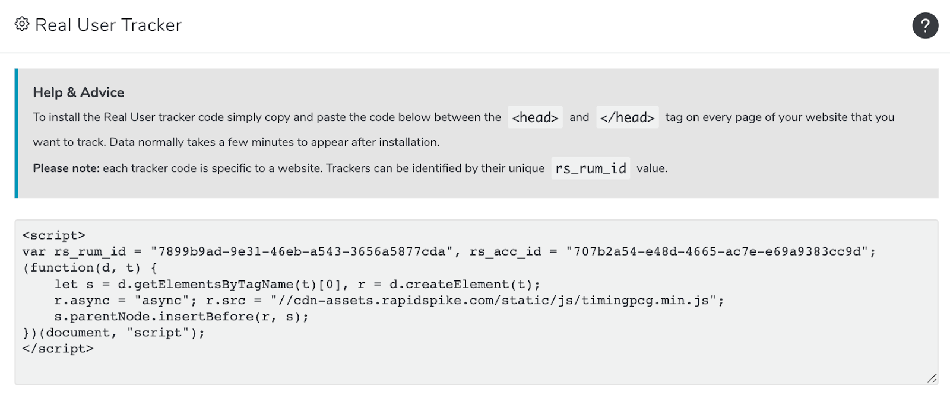Screen dimensions: 950x402
Task: Click the <head> code tag
Action: [x=535, y=117]
